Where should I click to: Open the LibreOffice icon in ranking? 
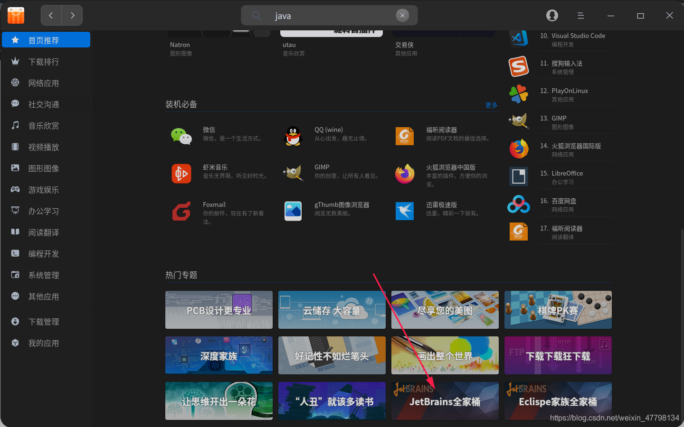(518, 176)
